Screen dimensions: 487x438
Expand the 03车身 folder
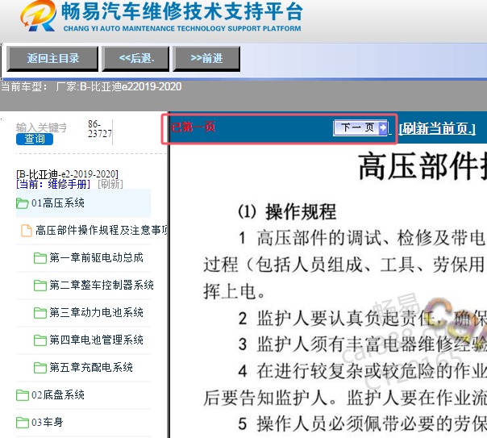(x=48, y=422)
